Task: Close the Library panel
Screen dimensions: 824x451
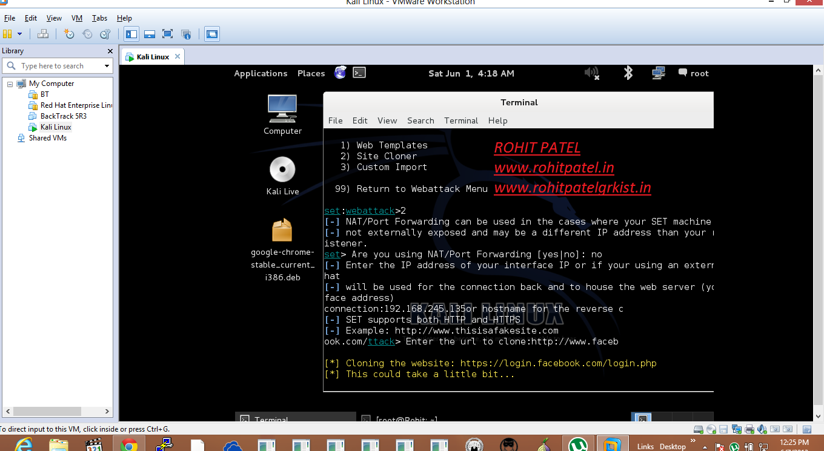Action: click(110, 51)
